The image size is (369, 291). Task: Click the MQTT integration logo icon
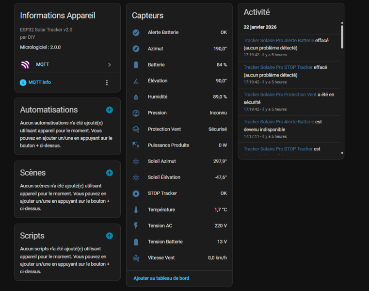(25, 65)
